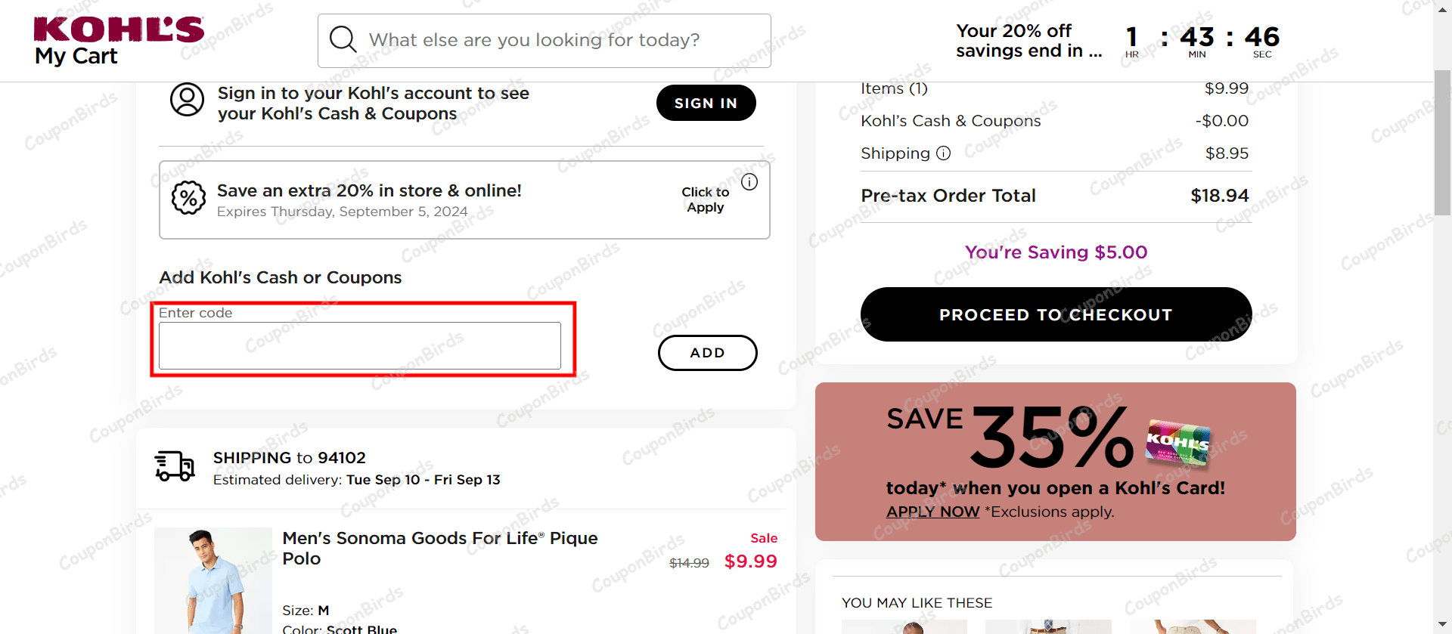Click the scrollbar up arrow
Image resolution: width=1452 pixels, height=634 pixels.
tap(1442, 9)
